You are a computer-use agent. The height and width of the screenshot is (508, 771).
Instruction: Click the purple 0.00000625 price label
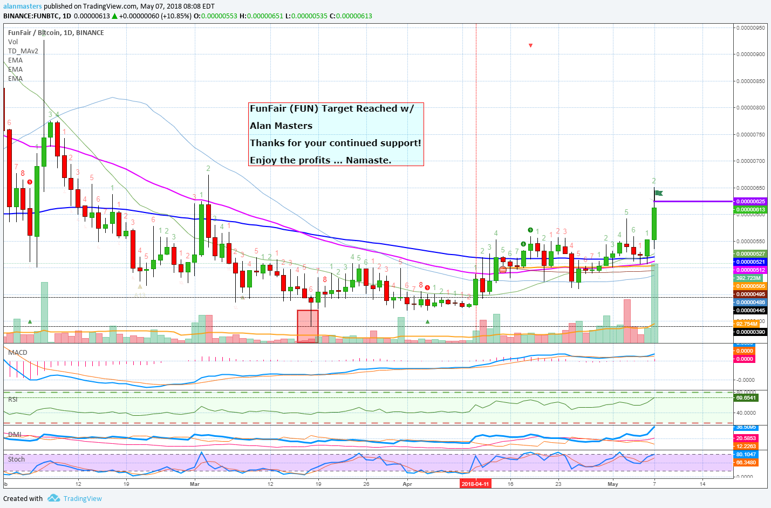tap(750, 201)
